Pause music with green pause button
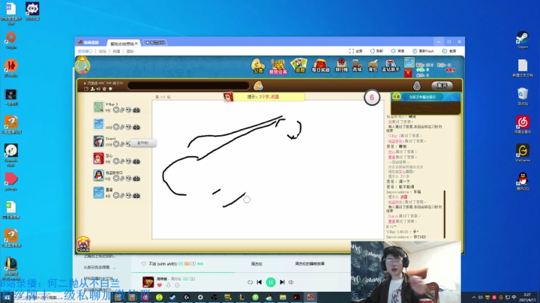Viewport: 540px width, 303px height. click(271, 282)
